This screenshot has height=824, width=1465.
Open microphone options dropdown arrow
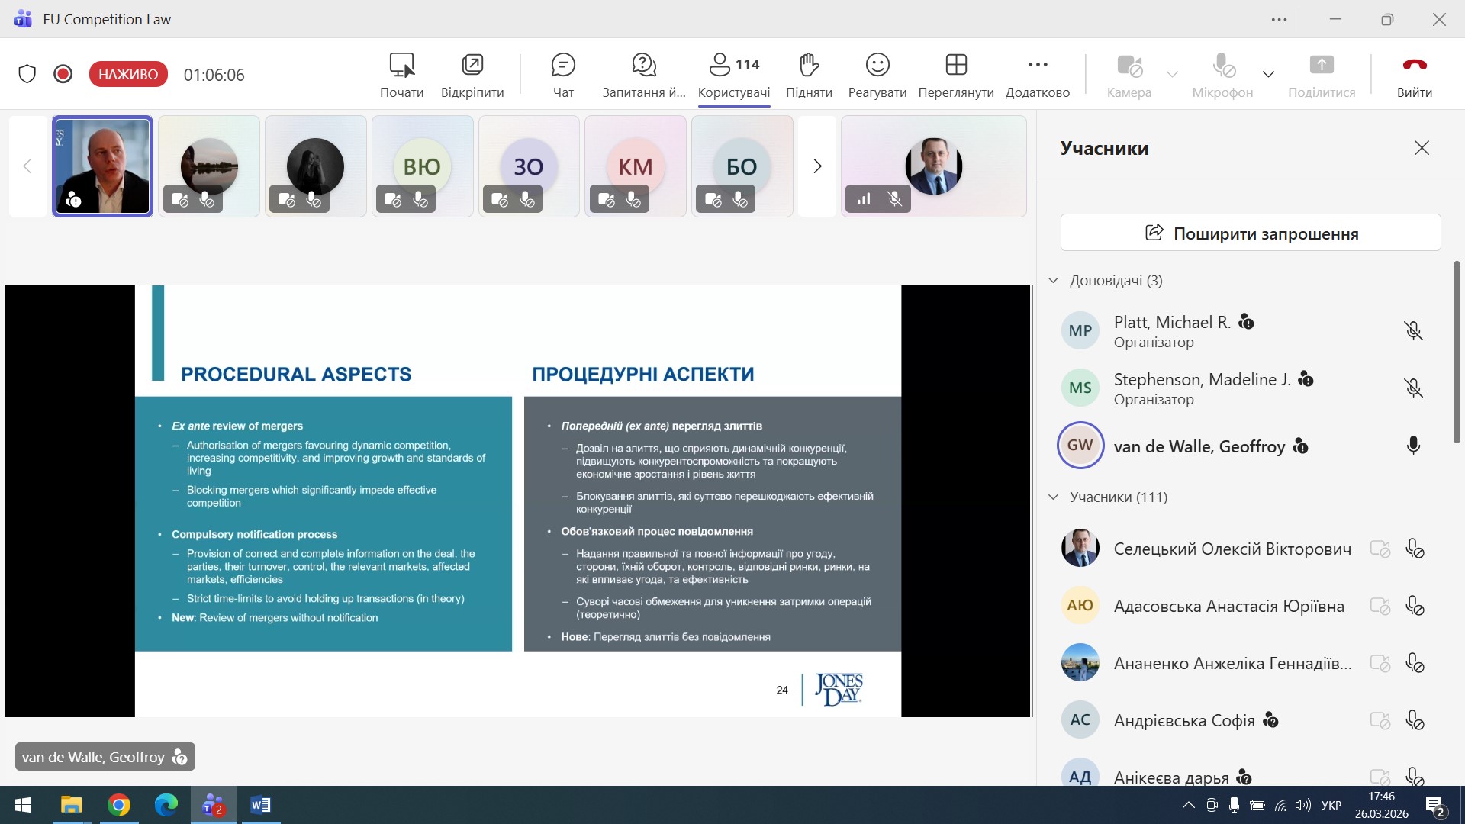[x=1268, y=74]
